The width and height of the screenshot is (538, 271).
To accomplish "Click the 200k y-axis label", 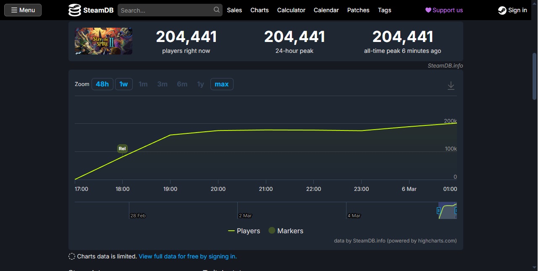I will (450, 121).
